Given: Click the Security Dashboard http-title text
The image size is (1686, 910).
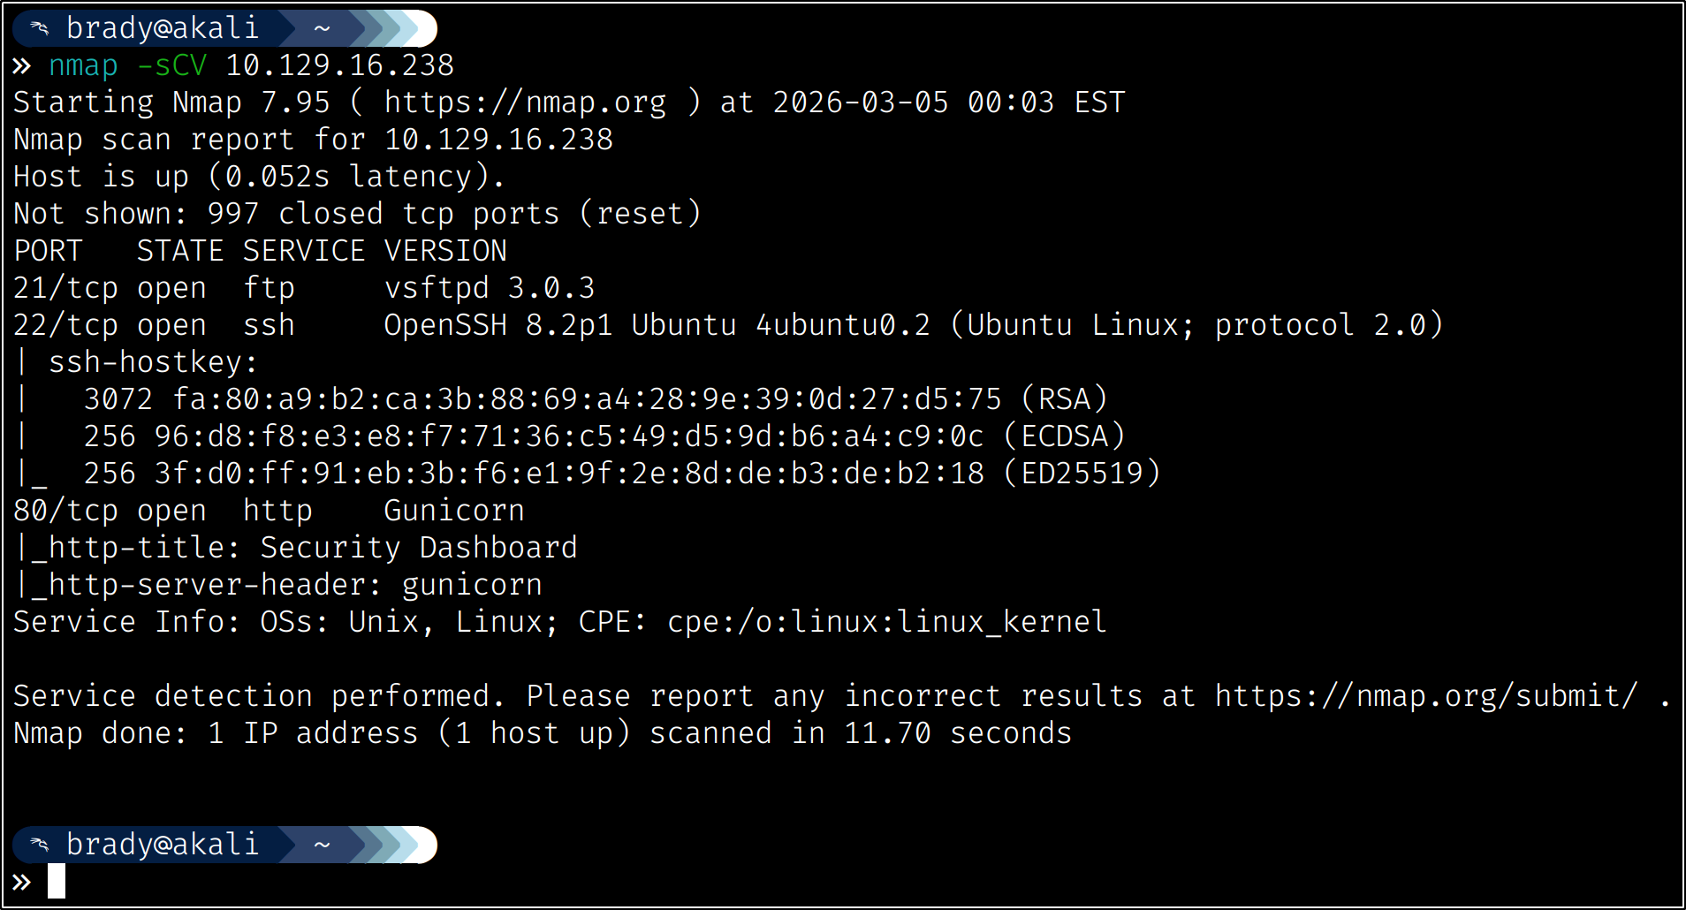Looking at the screenshot, I should click(x=419, y=549).
